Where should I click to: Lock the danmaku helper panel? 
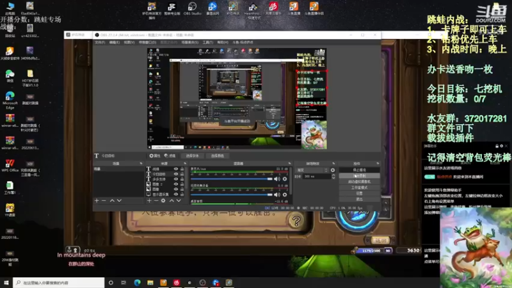(497, 146)
